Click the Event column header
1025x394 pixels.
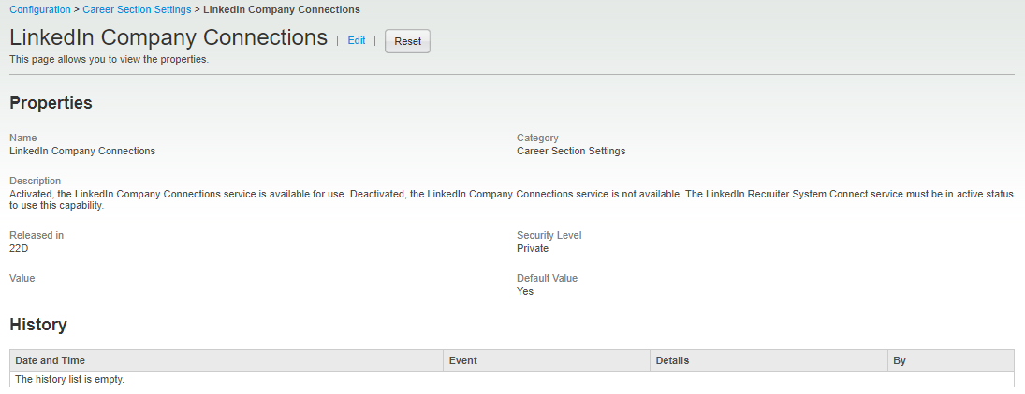pyautogui.click(x=463, y=360)
